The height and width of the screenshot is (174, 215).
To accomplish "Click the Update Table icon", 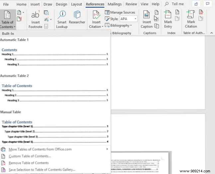I will click(x=19, y=19).
